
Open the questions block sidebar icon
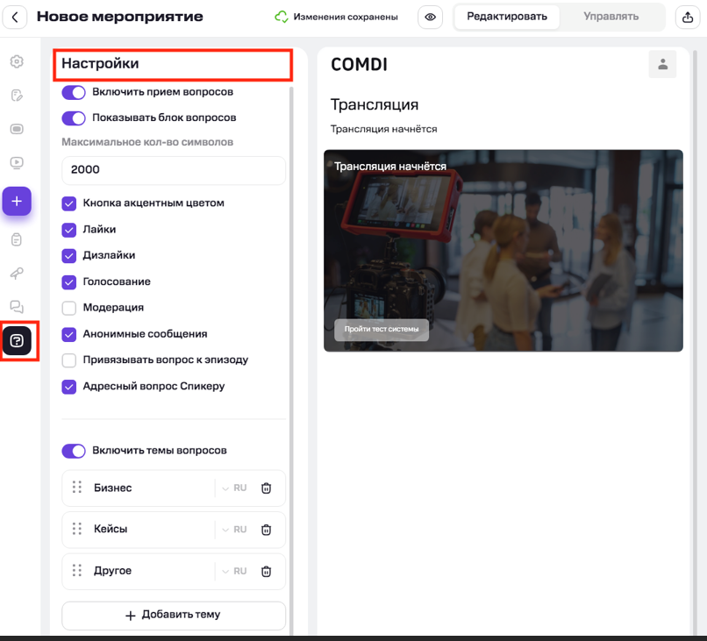(x=17, y=340)
